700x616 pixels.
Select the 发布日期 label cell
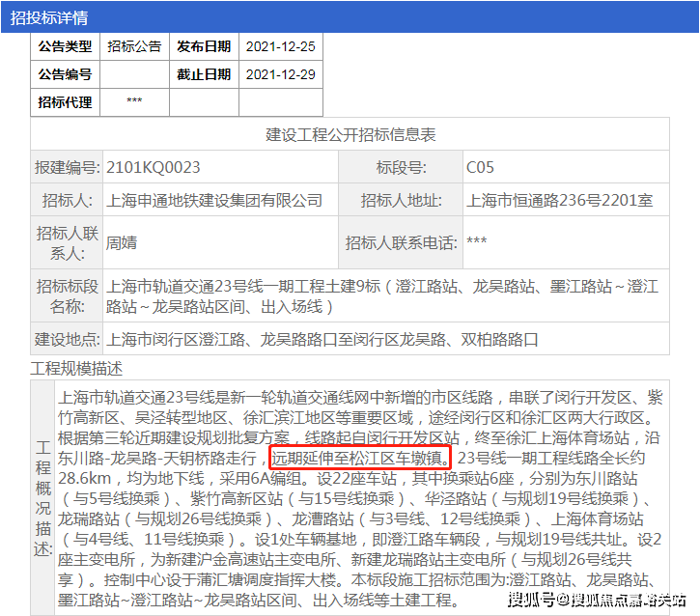pos(204,46)
